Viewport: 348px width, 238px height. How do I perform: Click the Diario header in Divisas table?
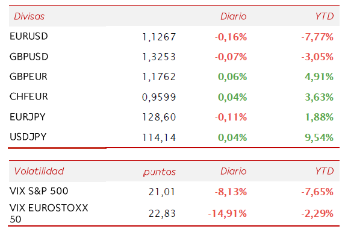tap(234, 16)
